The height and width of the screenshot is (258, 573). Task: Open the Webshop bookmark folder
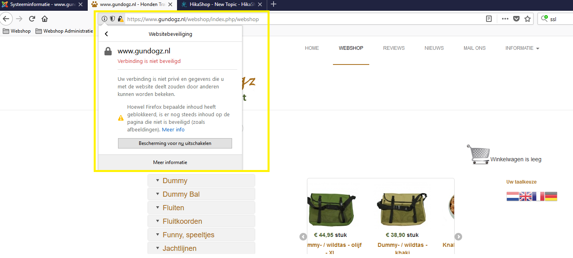coord(17,31)
